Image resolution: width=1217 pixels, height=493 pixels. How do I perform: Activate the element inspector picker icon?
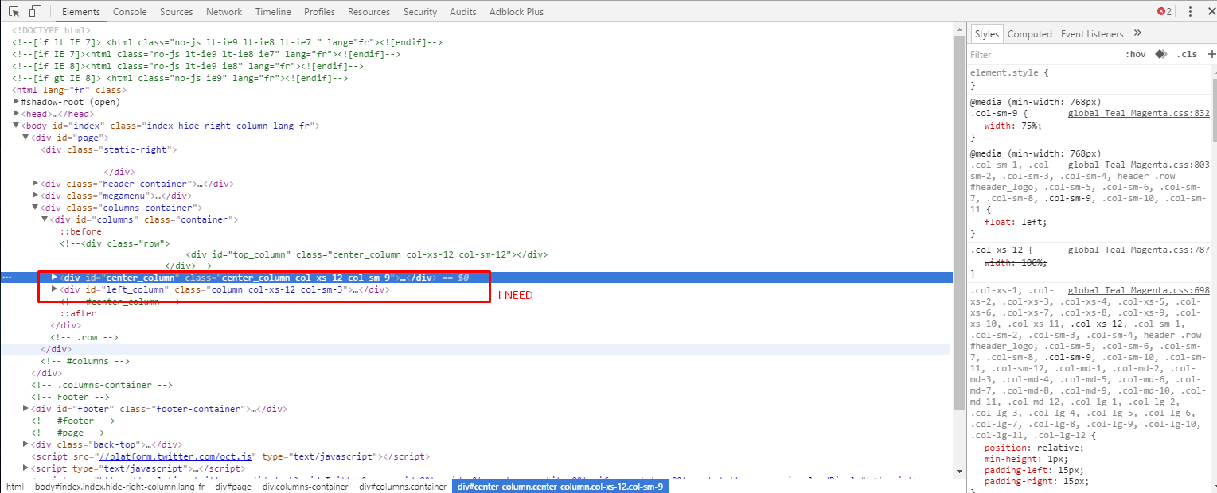[x=14, y=12]
